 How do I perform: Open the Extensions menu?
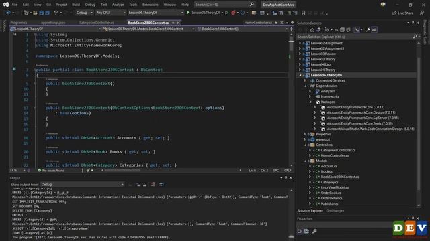(150, 5)
